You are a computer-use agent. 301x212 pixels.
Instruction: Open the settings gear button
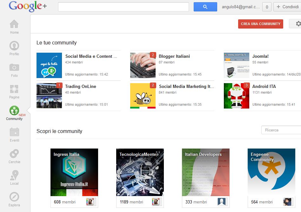(296, 24)
